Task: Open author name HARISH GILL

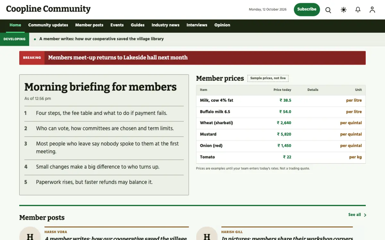Action: [232, 232]
